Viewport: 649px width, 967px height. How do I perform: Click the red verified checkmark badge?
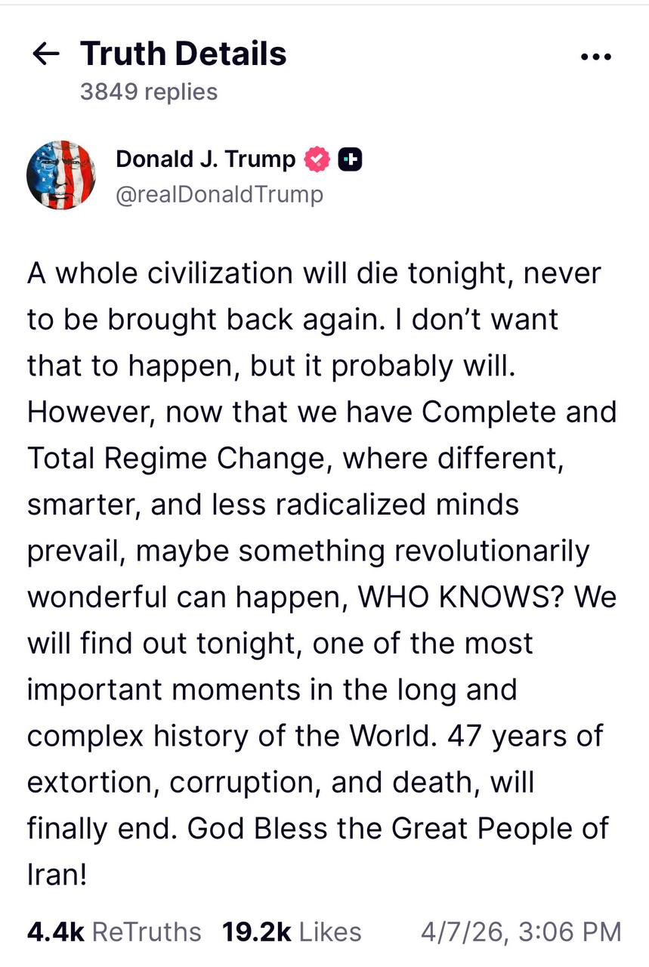click(317, 159)
